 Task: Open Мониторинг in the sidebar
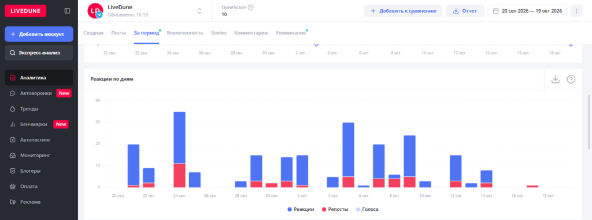click(x=39, y=155)
